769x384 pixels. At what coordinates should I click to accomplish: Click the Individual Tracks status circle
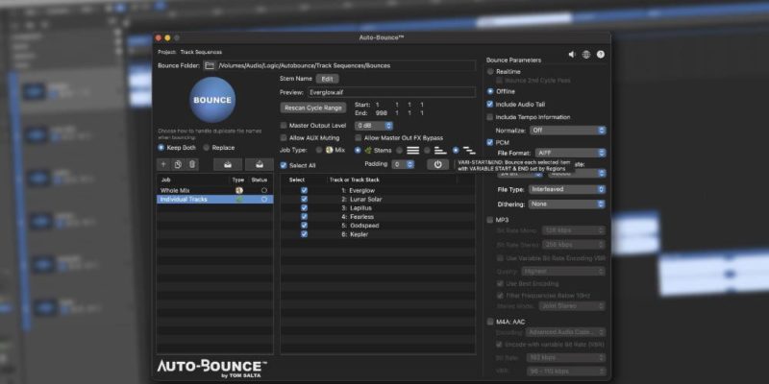264,200
